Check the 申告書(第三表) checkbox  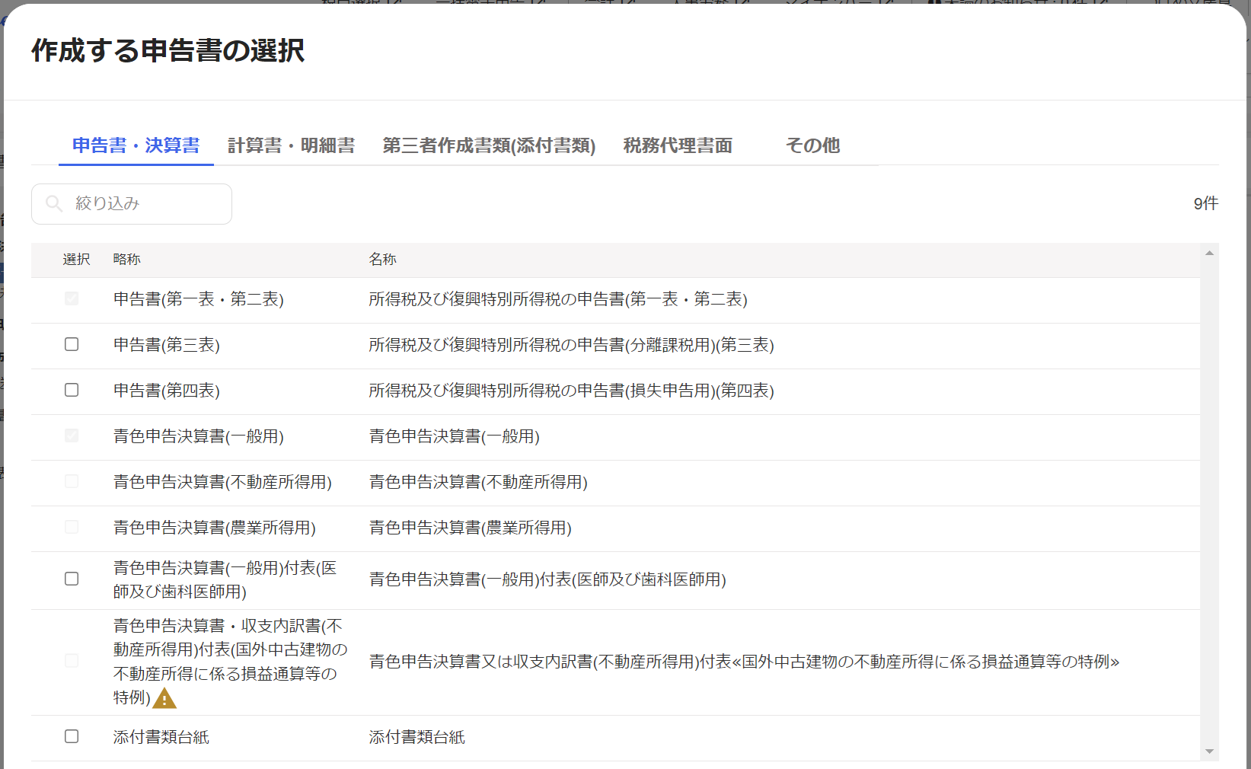point(72,344)
